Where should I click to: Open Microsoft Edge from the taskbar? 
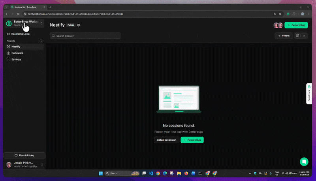(x=165, y=173)
